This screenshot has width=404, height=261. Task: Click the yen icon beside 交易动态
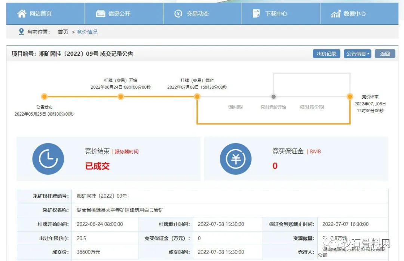[178, 13]
